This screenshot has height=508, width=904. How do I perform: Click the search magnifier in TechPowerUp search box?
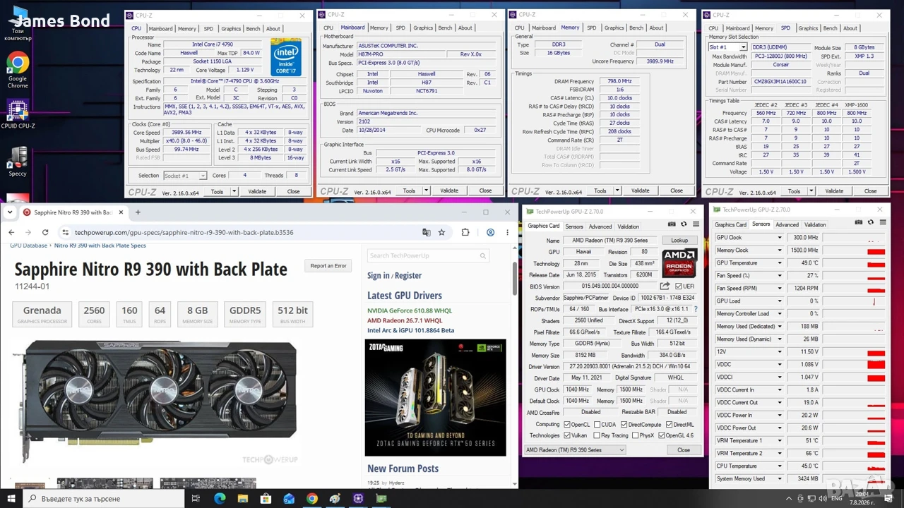pos(483,255)
